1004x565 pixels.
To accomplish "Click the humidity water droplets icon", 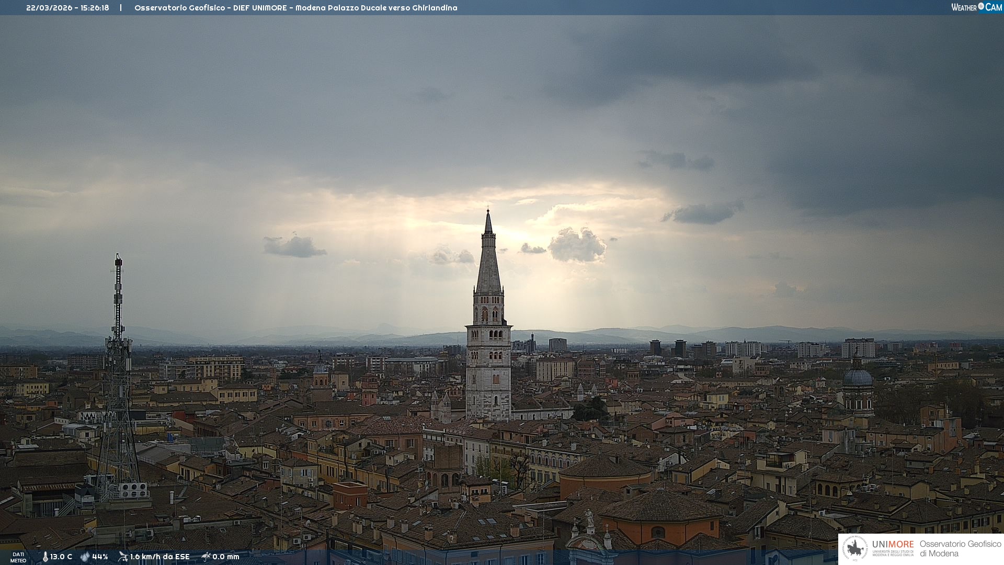I will tap(85, 557).
